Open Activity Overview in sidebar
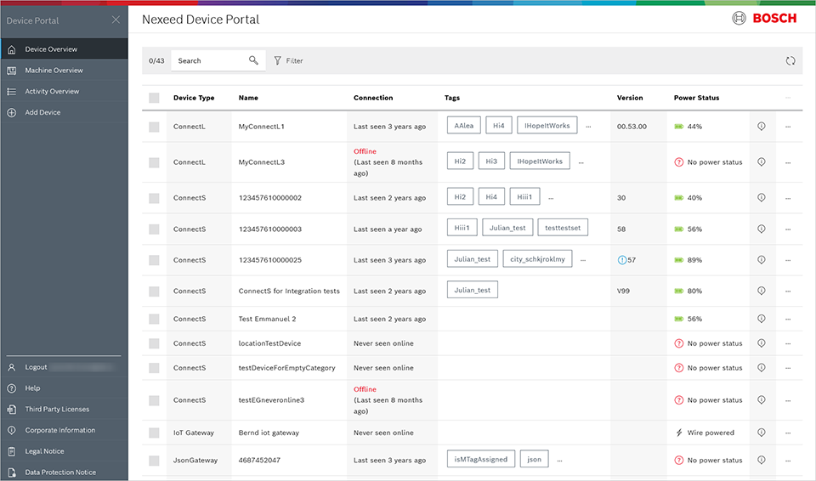This screenshot has height=481, width=816. pos(64,91)
